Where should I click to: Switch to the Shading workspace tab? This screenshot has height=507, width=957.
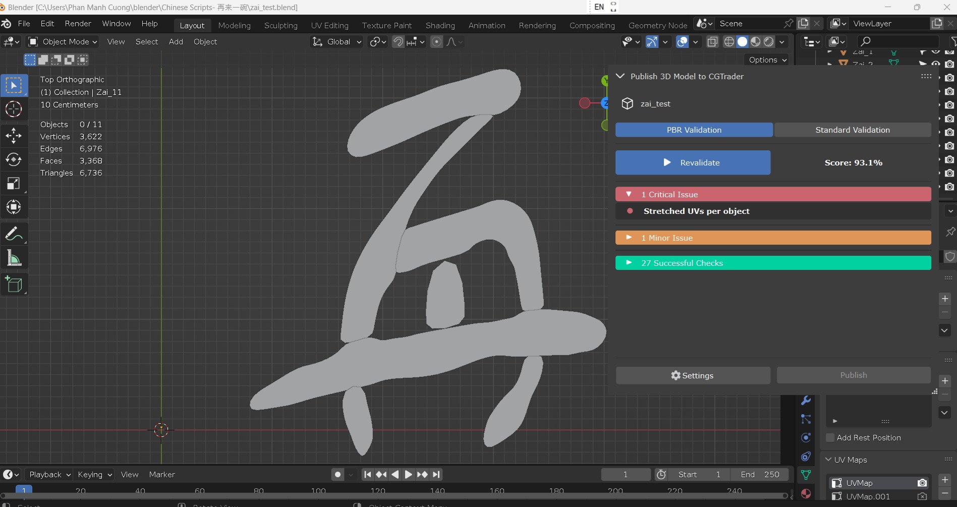coord(440,25)
